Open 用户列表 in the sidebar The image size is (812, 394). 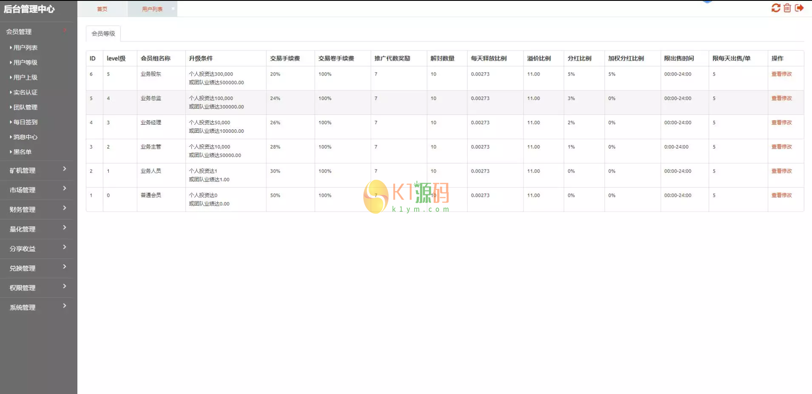coord(25,48)
